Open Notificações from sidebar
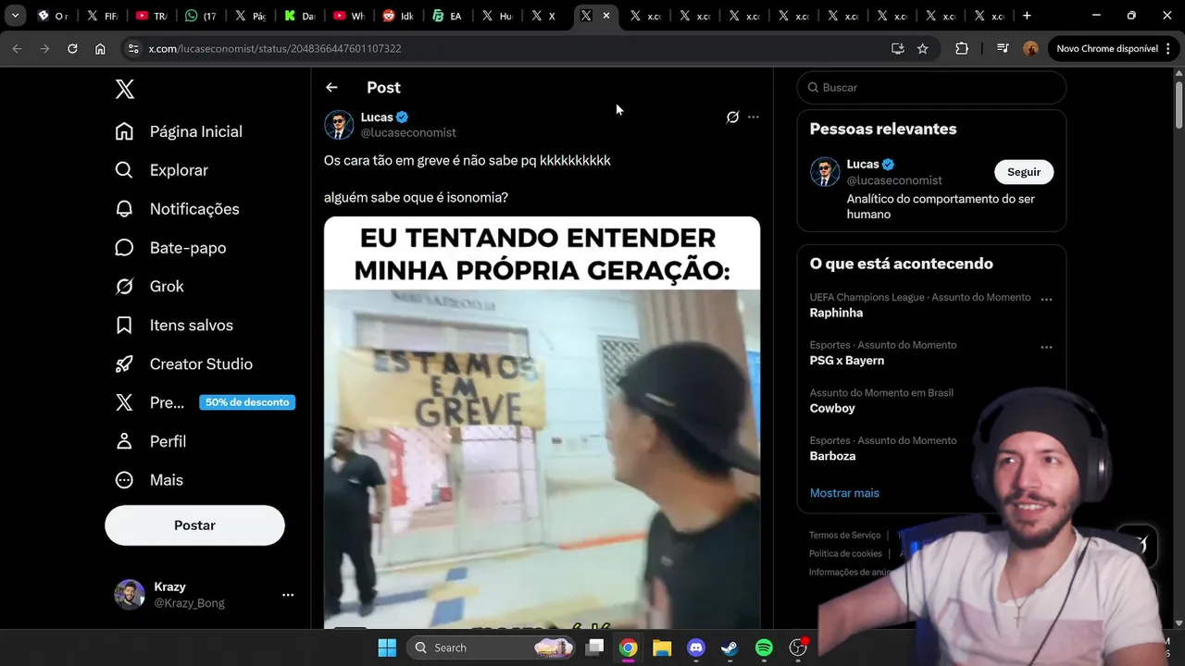Viewport: 1185px width, 666px height. 177,209
